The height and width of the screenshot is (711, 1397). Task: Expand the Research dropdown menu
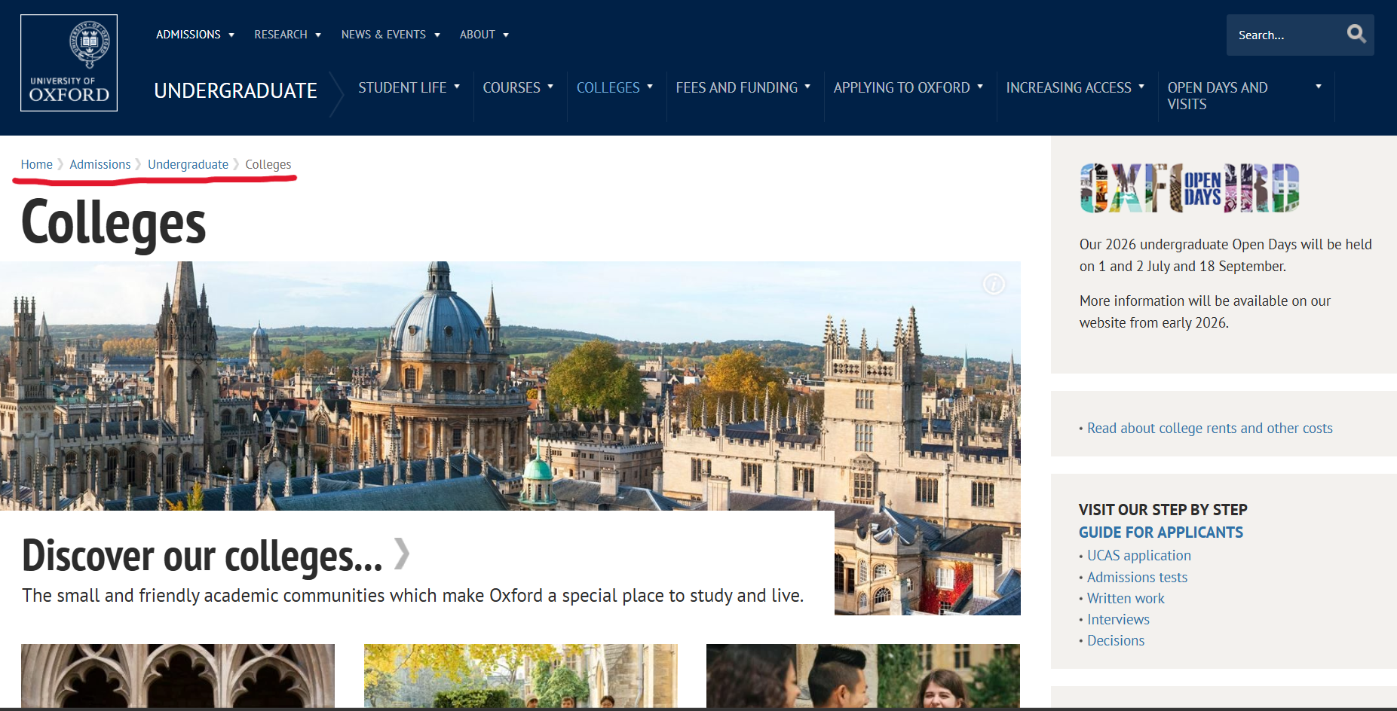(x=287, y=35)
